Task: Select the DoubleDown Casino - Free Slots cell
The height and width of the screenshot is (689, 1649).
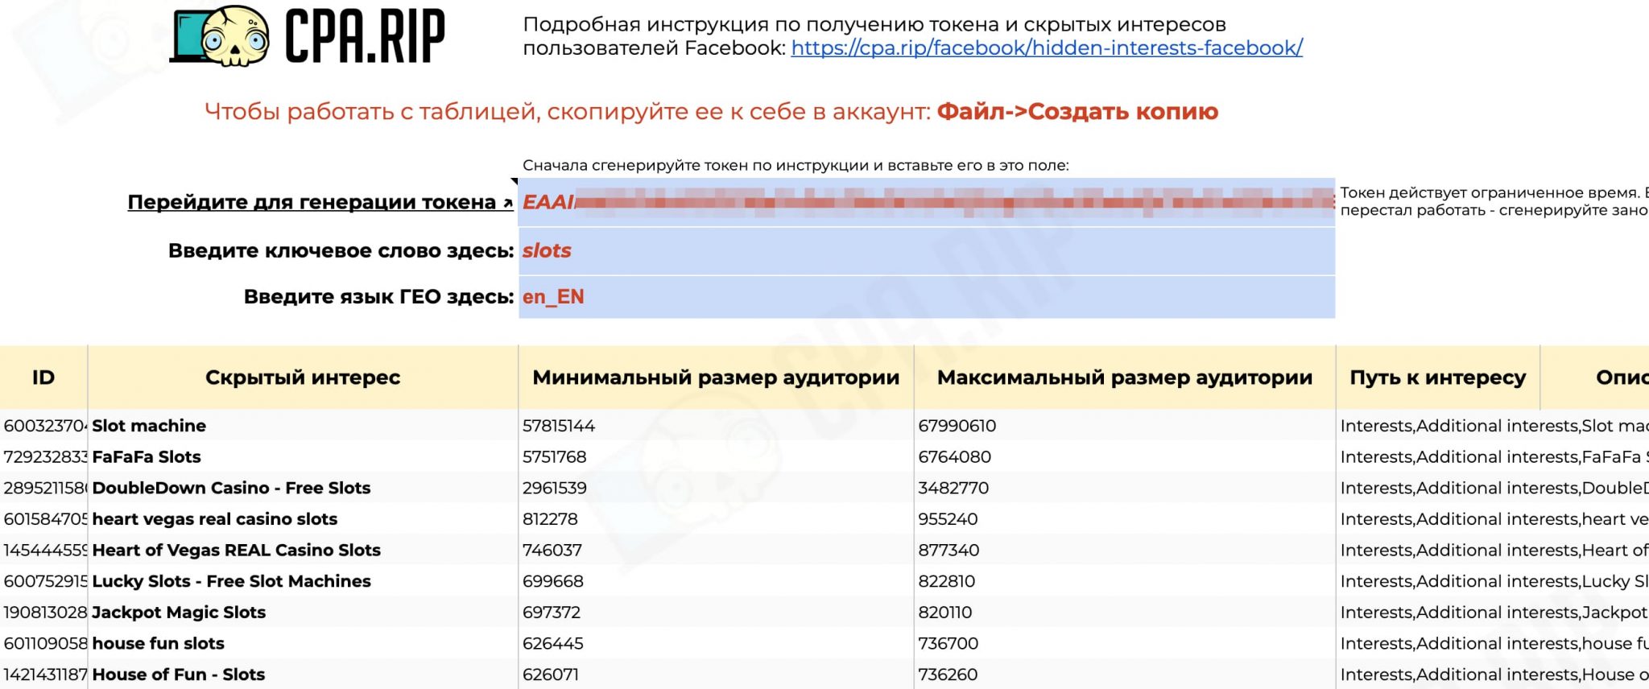Action: (x=303, y=488)
